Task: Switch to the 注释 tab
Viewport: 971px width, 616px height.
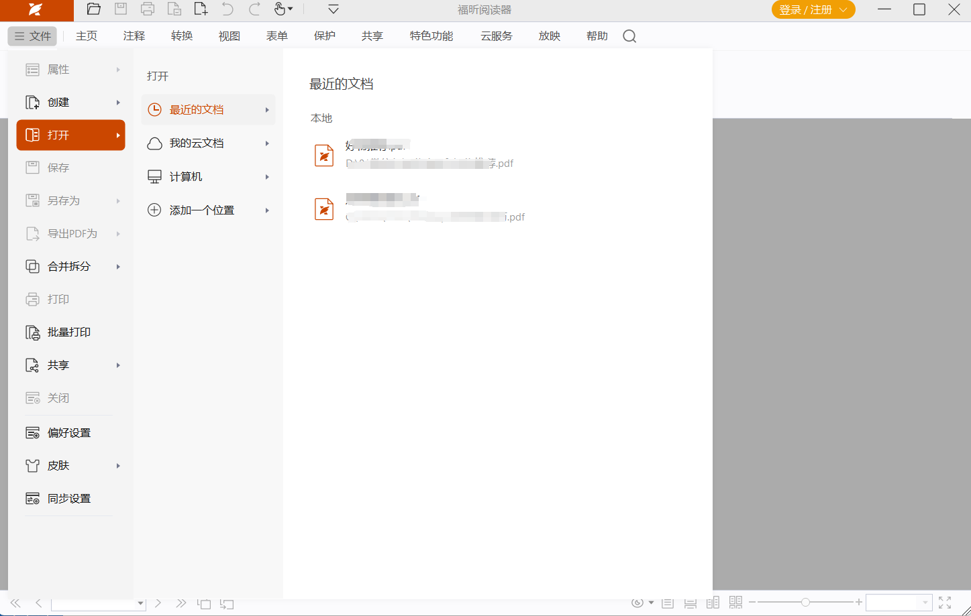Action: click(134, 36)
